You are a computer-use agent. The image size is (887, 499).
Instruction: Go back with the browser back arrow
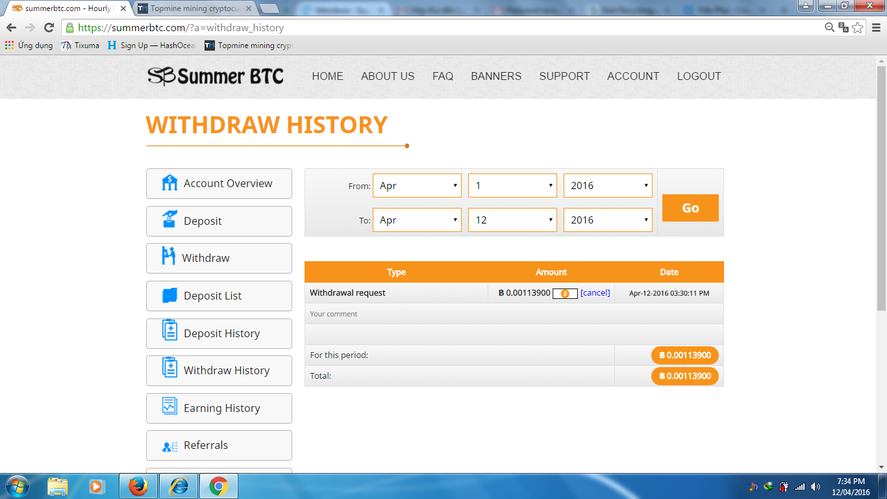(11, 27)
